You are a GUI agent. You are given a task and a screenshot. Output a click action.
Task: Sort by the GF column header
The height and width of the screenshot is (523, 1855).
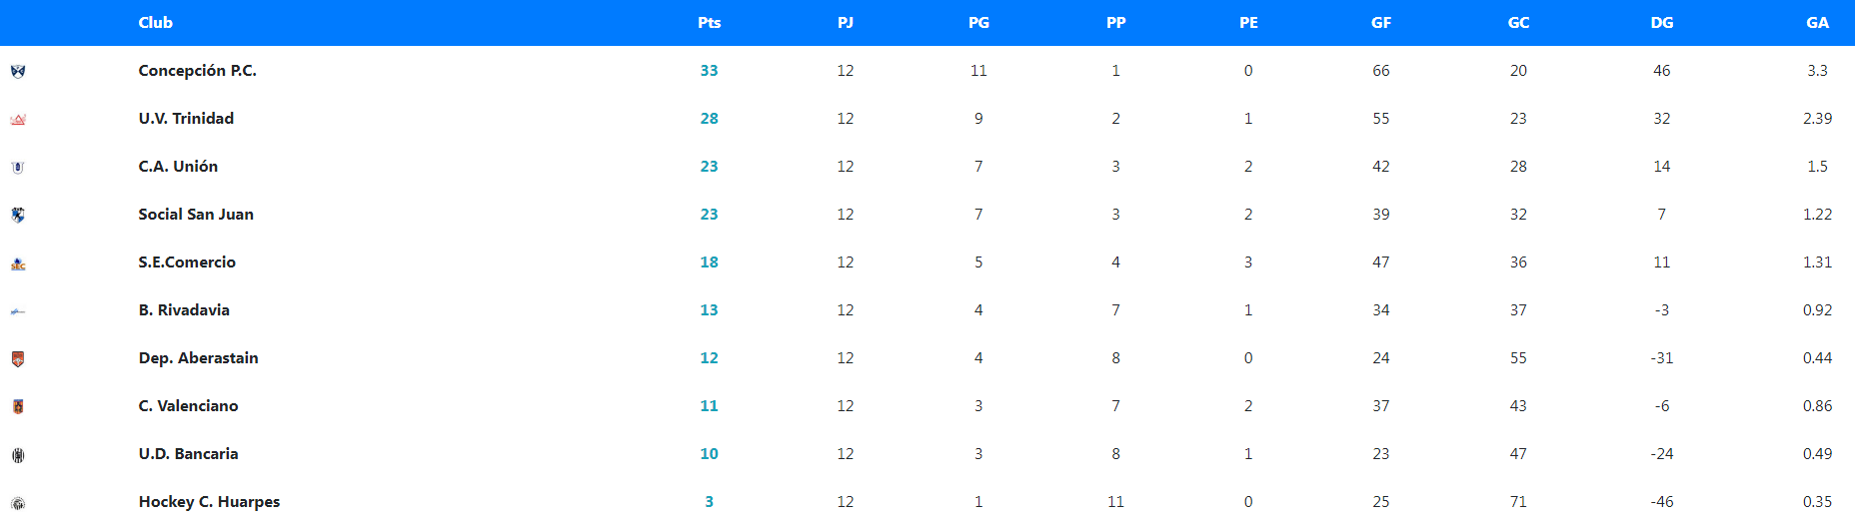point(1381,23)
